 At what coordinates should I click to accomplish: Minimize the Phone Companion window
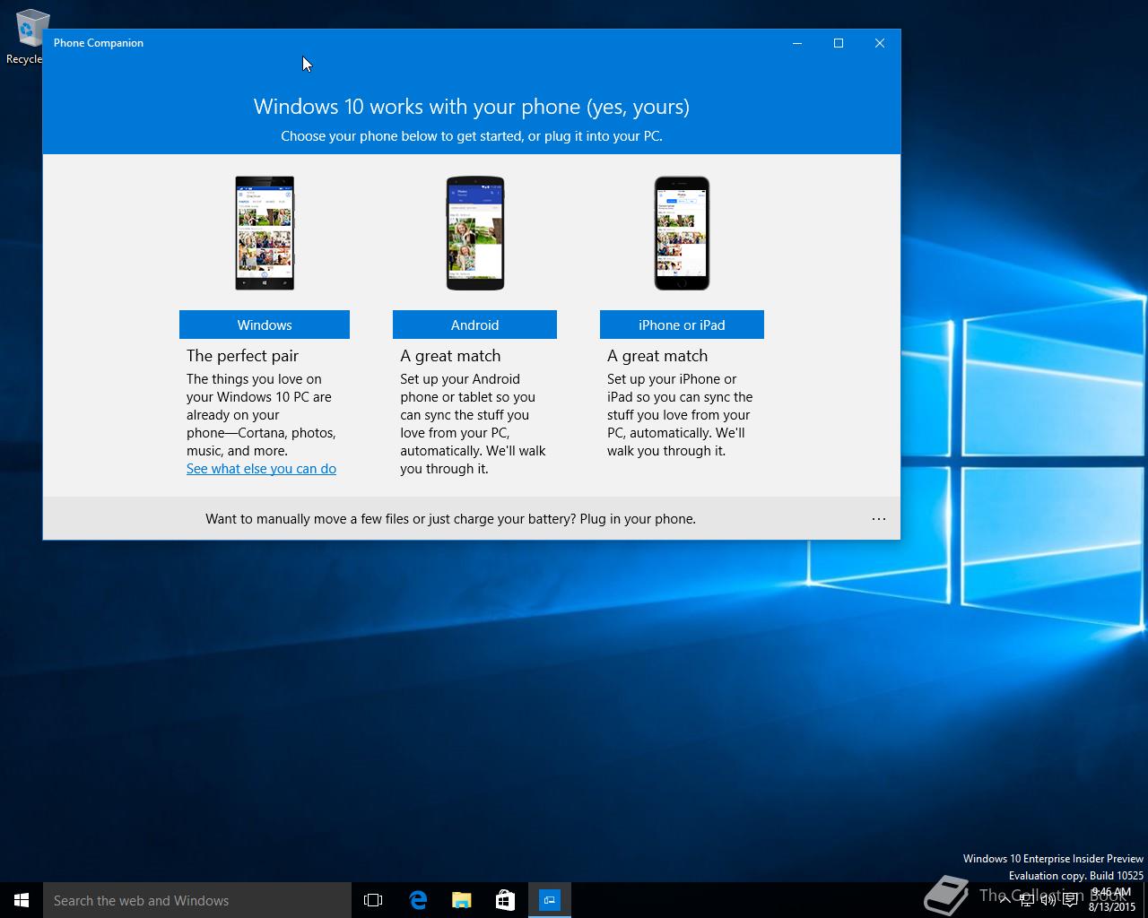797,43
